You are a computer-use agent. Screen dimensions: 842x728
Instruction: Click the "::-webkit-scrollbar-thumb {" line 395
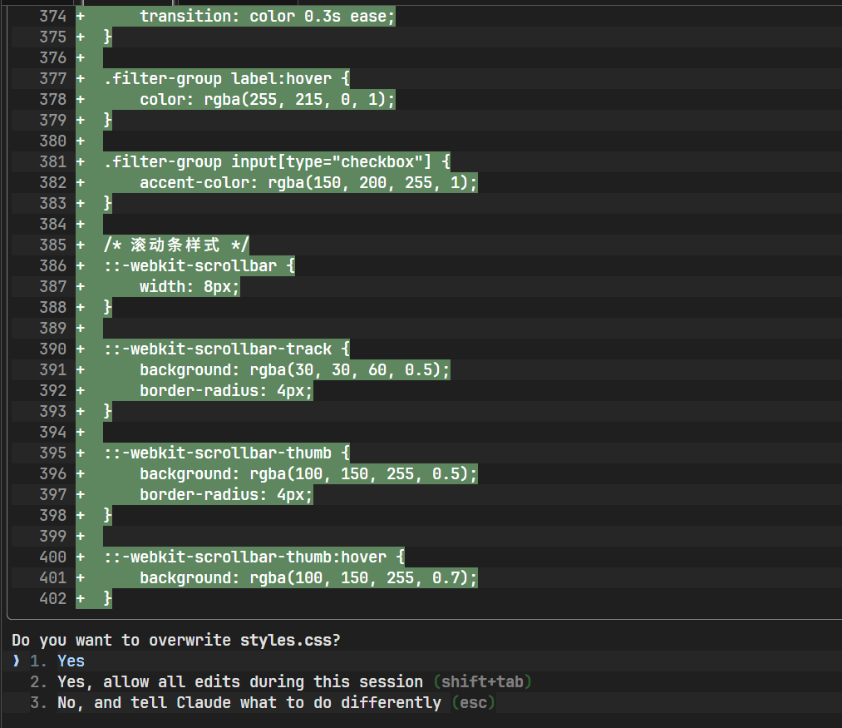click(x=227, y=453)
